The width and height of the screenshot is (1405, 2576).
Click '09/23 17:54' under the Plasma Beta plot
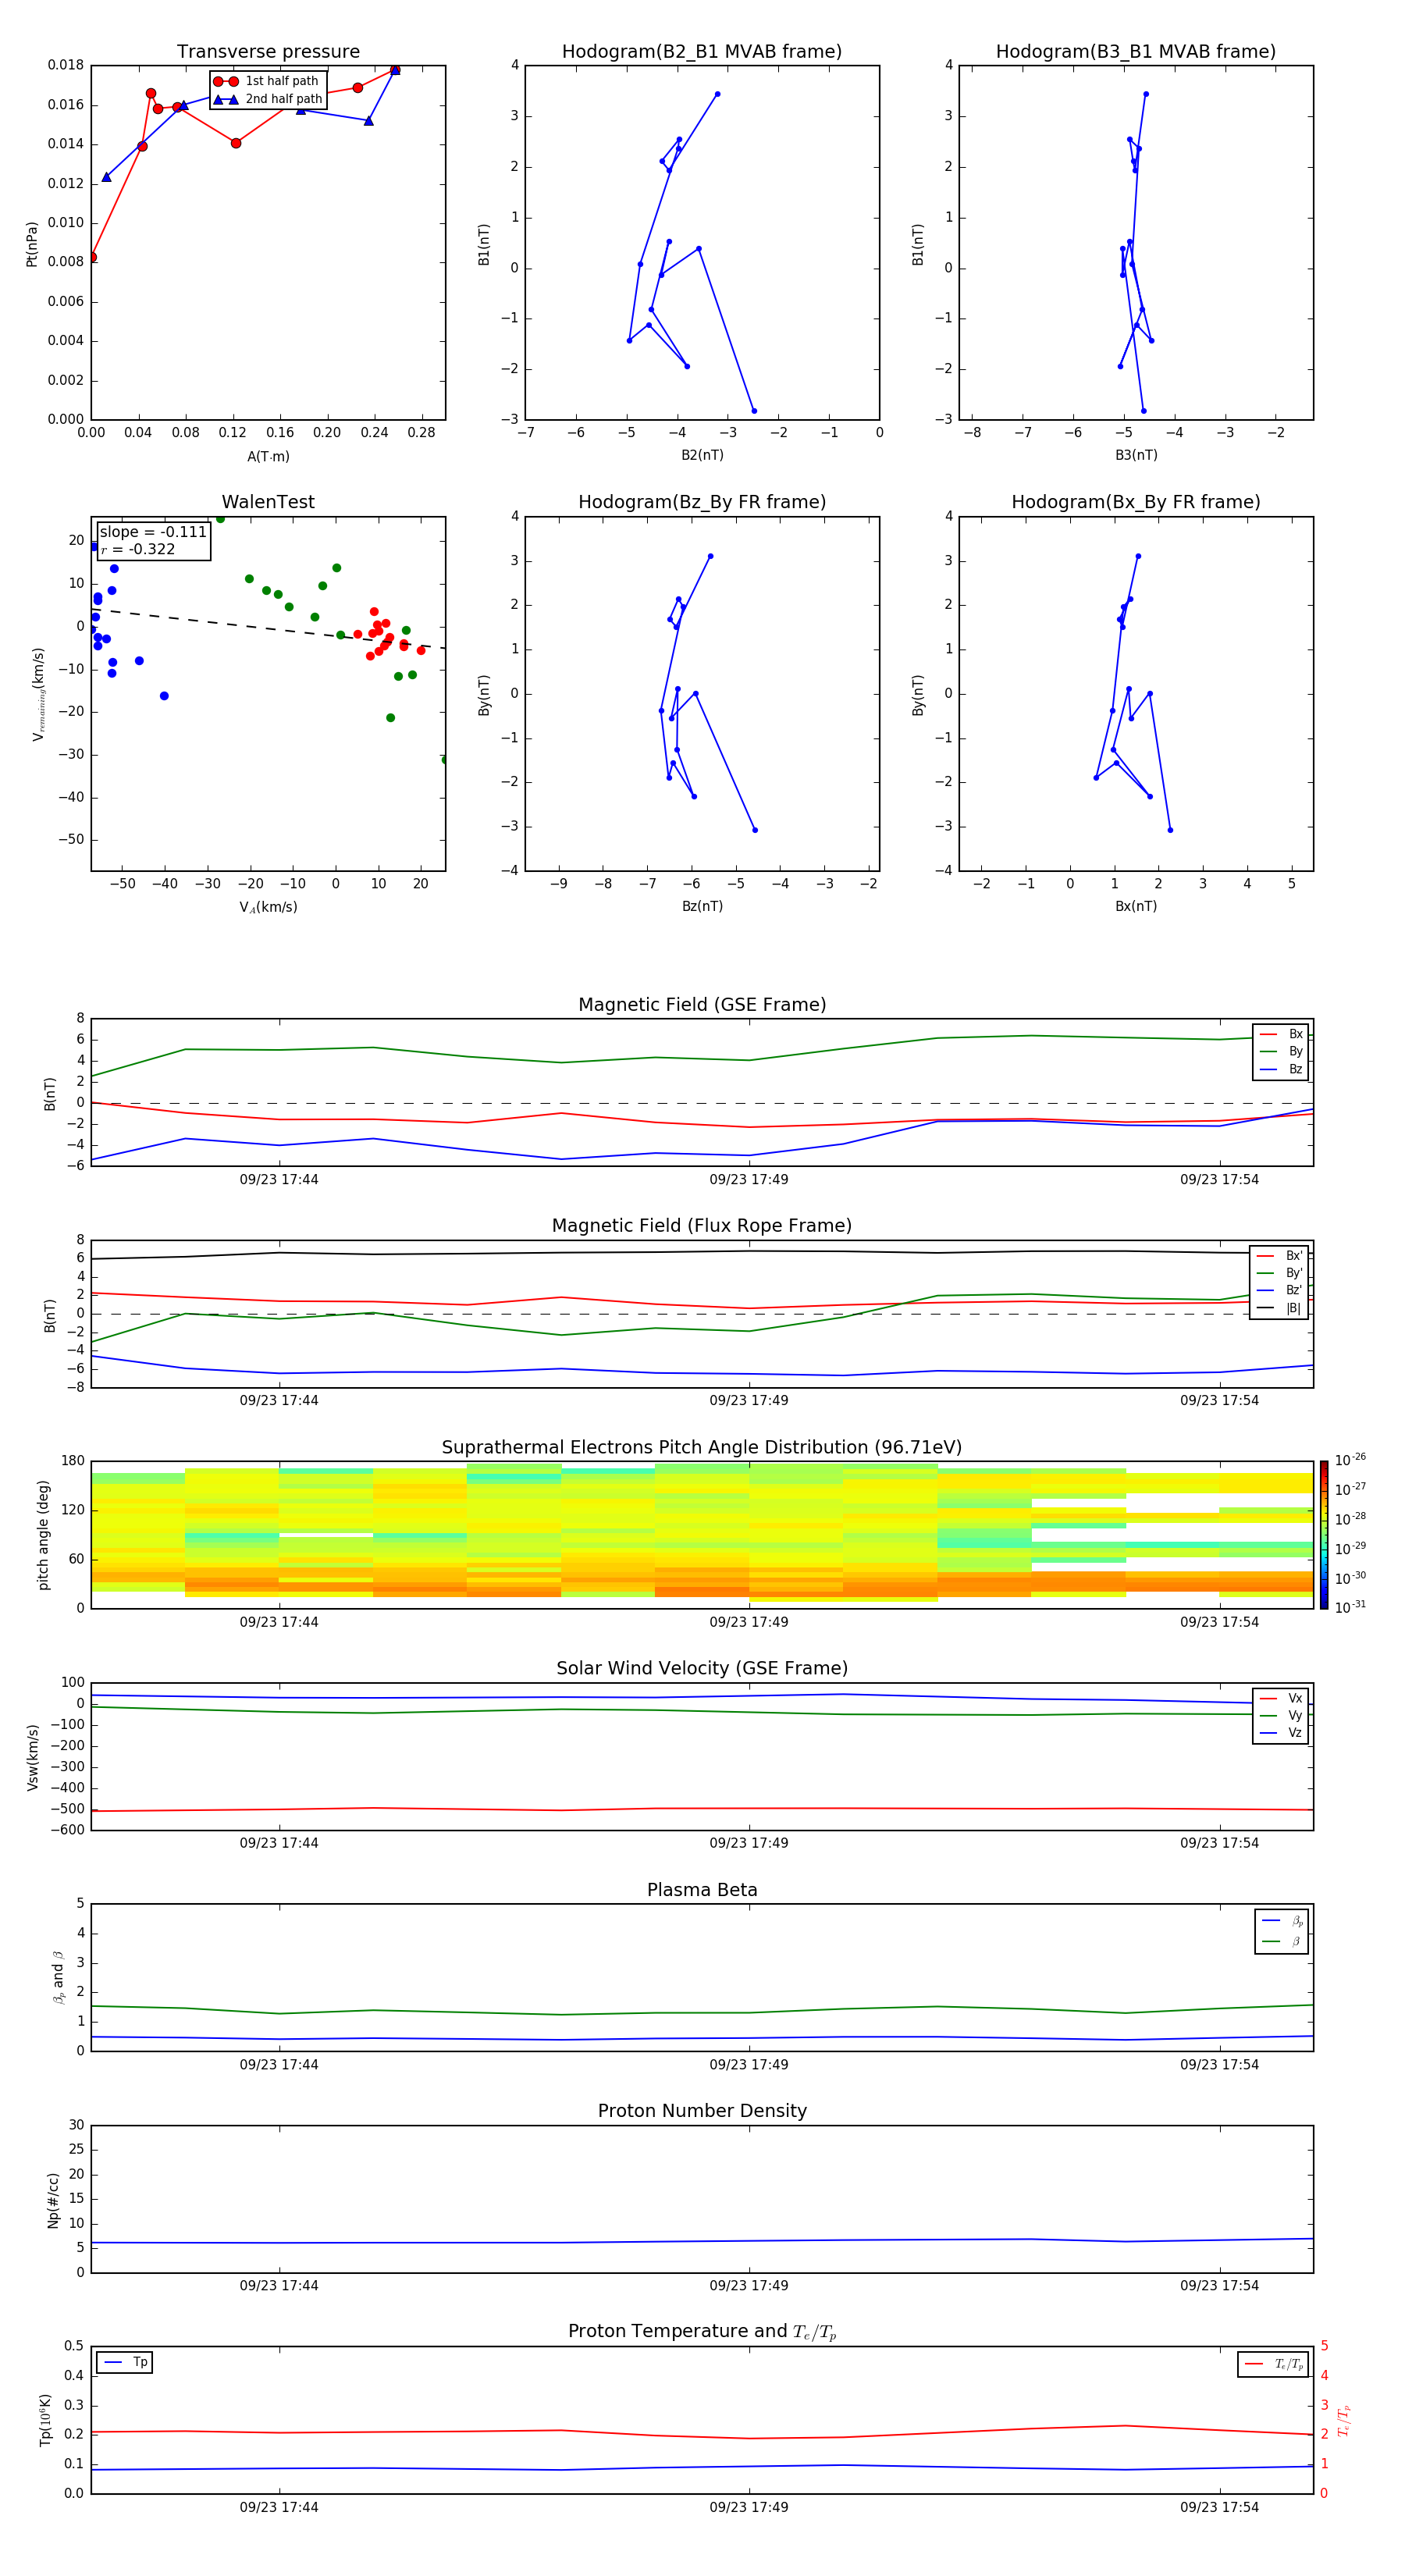tap(1219, 2065)
